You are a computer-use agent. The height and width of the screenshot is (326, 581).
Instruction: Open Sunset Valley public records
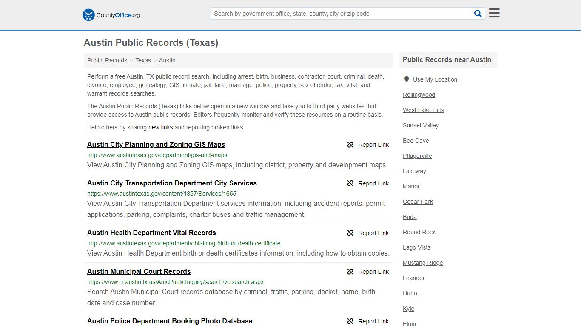(421, 125)
